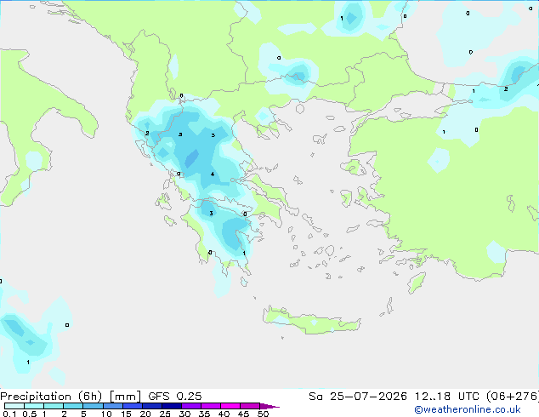Click legend label '25'
Viewport: 539px width, 417px height.
(x=165, y=414)
